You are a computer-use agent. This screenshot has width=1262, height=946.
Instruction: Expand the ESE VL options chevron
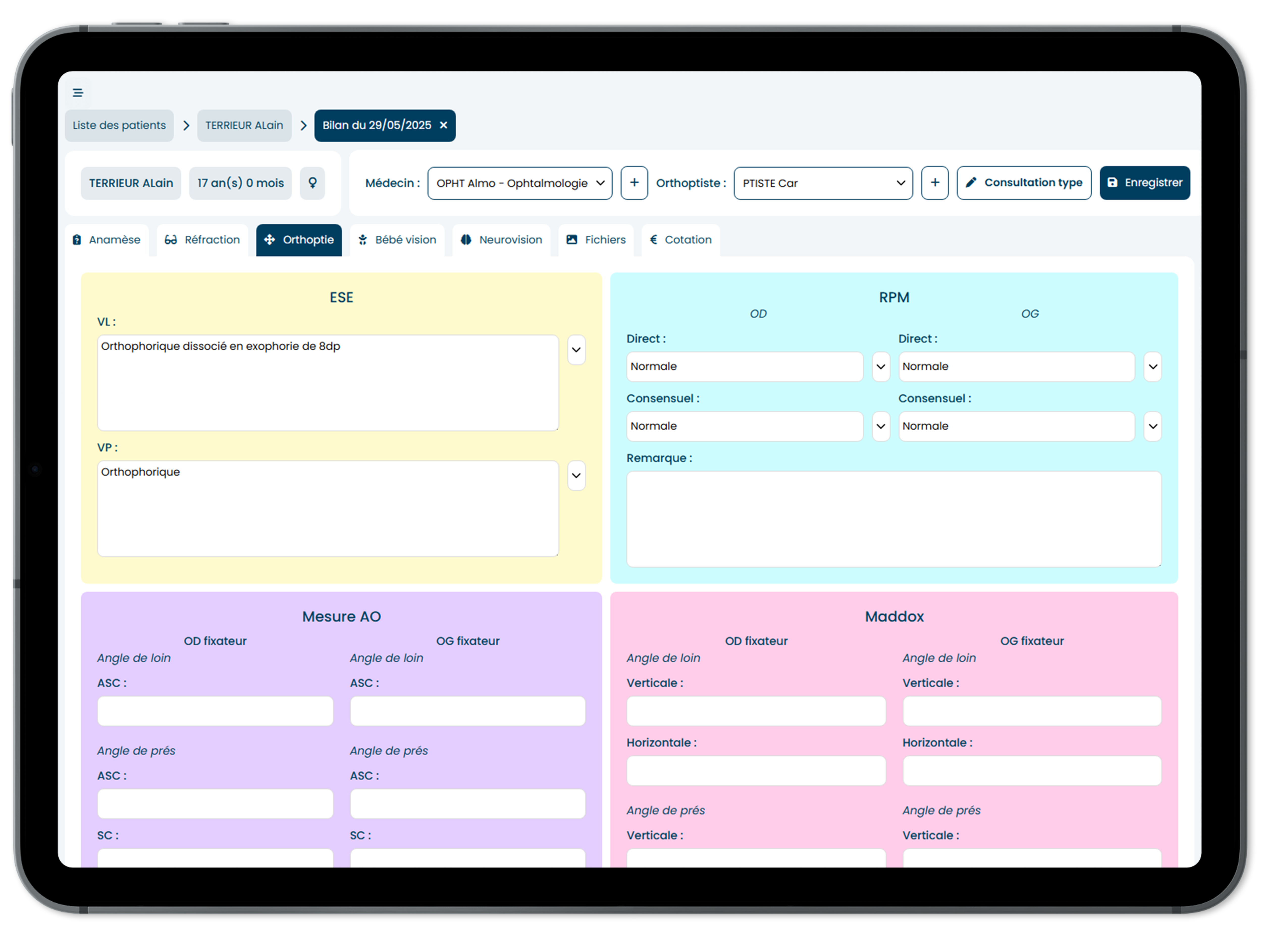(576, 350)
